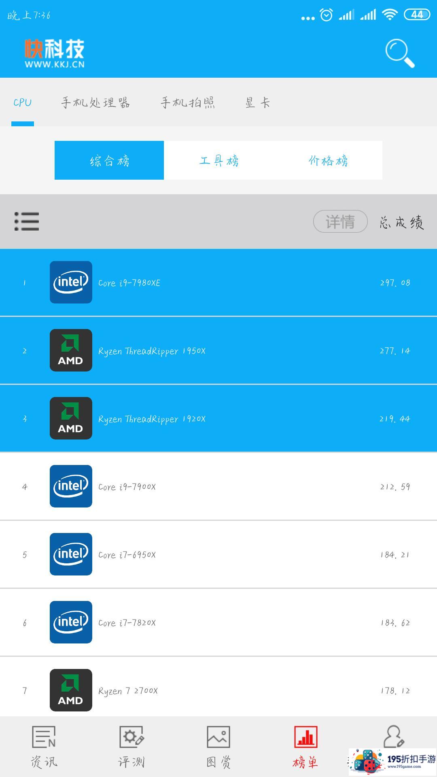437x777 pixels.
Task: Tap Intel logo for Core i9-7900X
Action: coord(71,486)
